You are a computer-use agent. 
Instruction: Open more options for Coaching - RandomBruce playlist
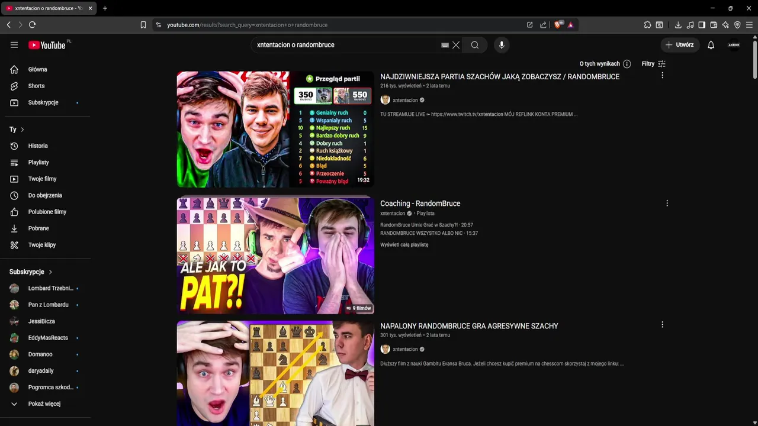click(x=667, y=203)
